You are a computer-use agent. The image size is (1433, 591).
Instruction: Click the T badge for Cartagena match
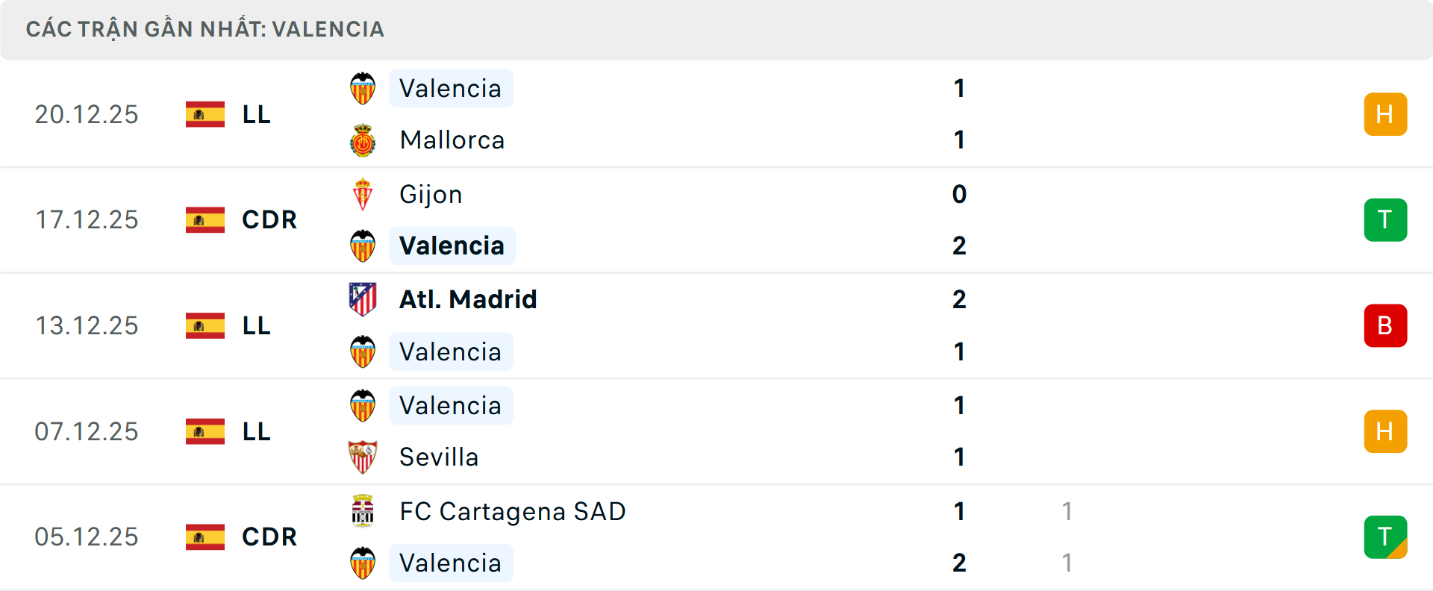[x=1385, y=537]
